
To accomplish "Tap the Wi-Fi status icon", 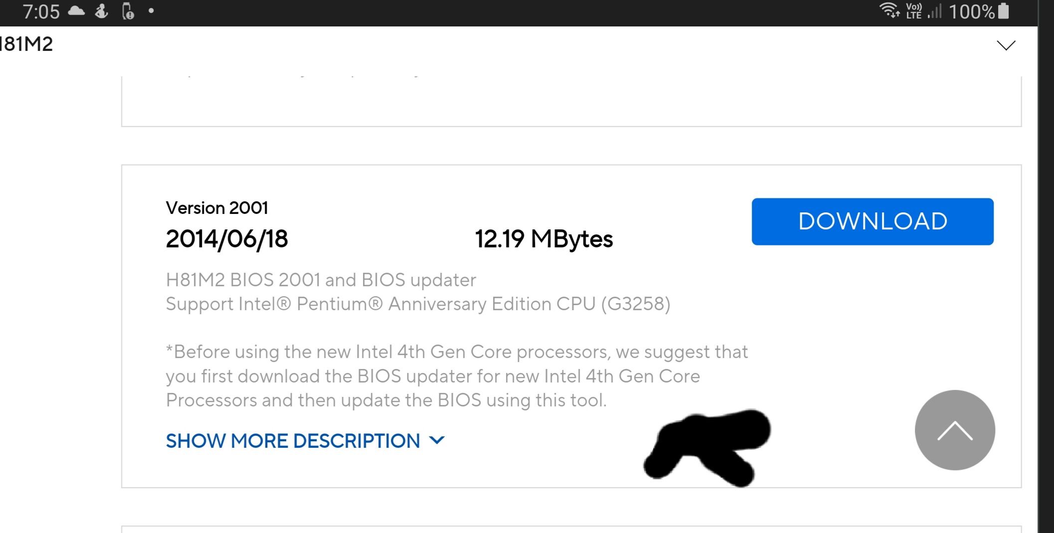I will pos(889,10).
